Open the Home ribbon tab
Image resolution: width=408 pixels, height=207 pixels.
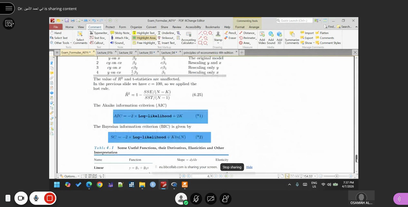pyautogui.click(x=69, y=27)
